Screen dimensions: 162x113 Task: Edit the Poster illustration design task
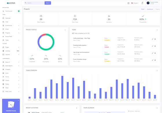(x=153, y=60)
